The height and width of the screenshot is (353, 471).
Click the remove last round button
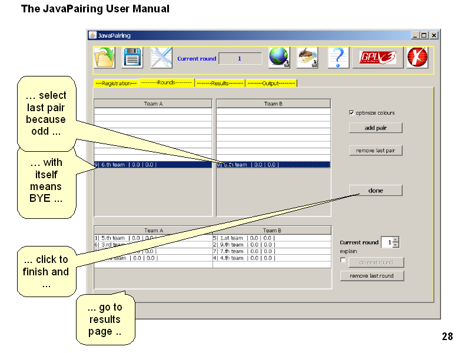tap(372, 275)
